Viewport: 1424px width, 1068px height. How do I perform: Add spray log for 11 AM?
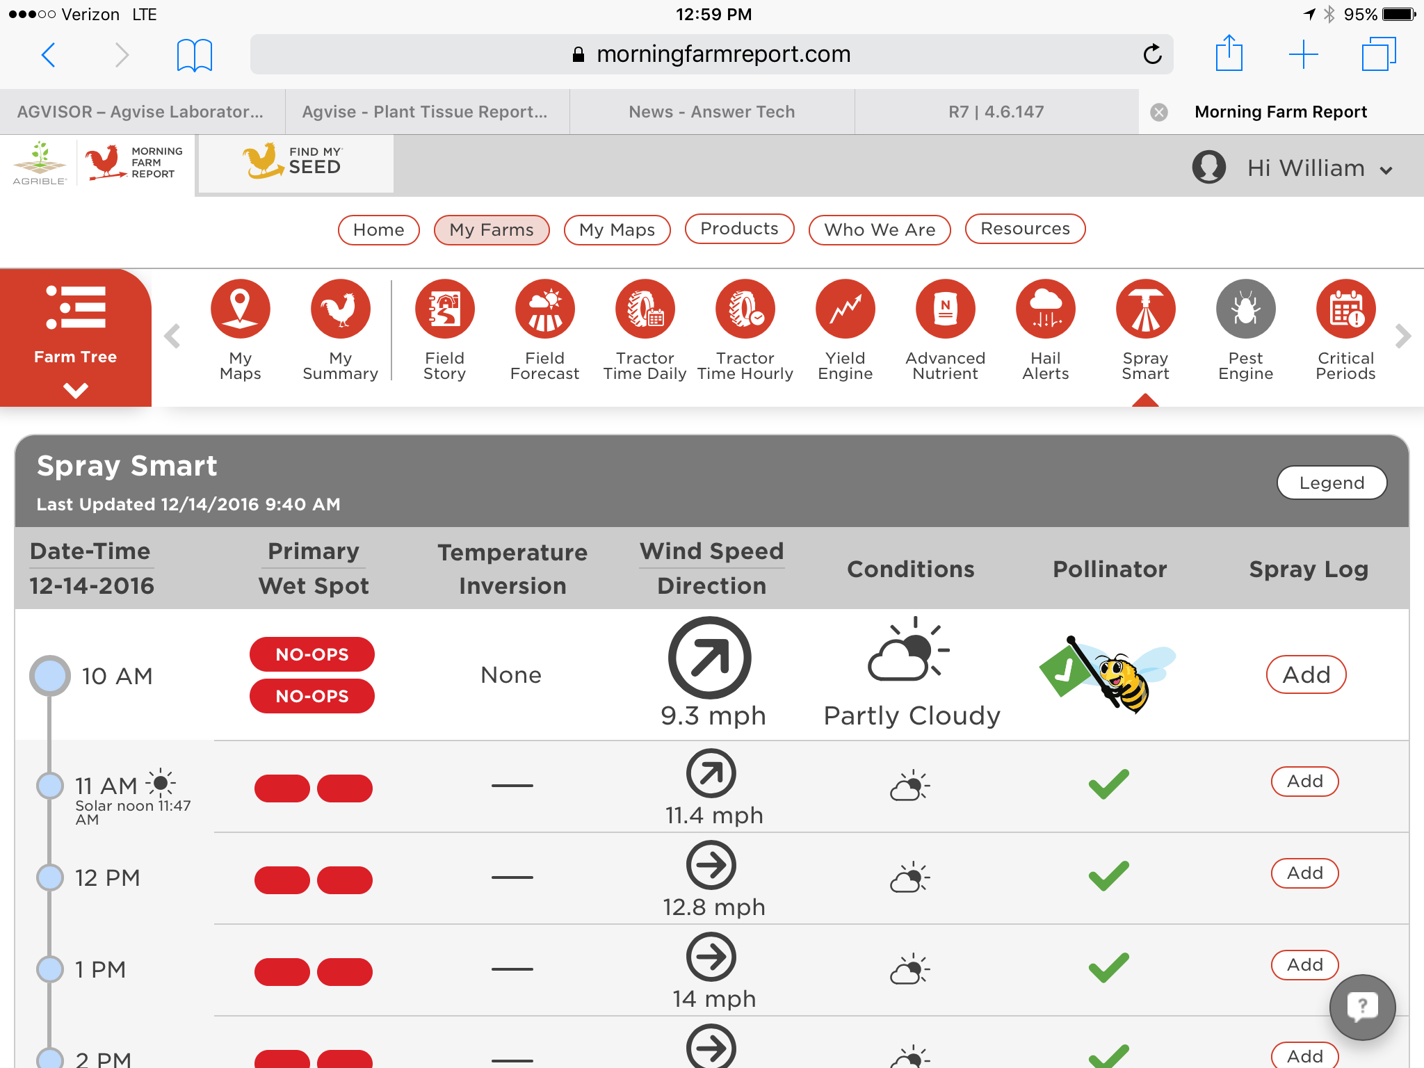1304,782
